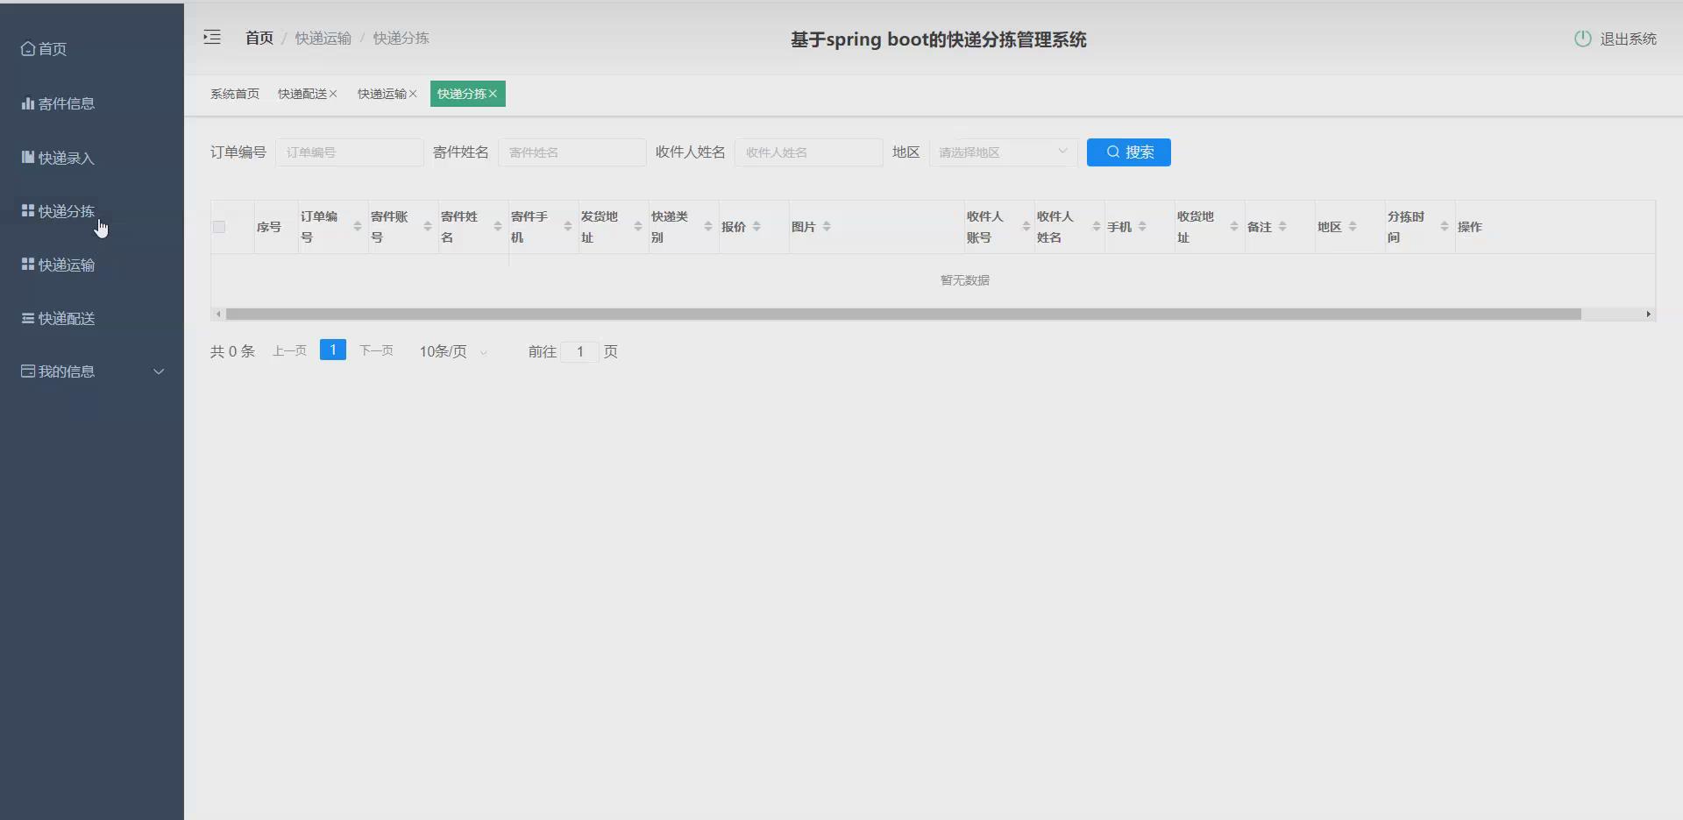Sort by 备注 column
The image size is (1683, 820).
click(x=1282, y=227)
